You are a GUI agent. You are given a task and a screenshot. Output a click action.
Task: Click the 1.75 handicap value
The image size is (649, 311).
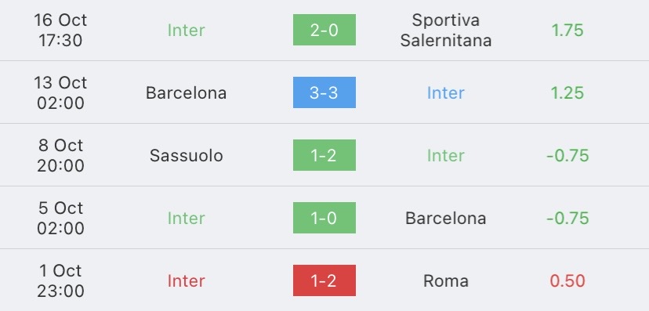(x=567, y=31)
